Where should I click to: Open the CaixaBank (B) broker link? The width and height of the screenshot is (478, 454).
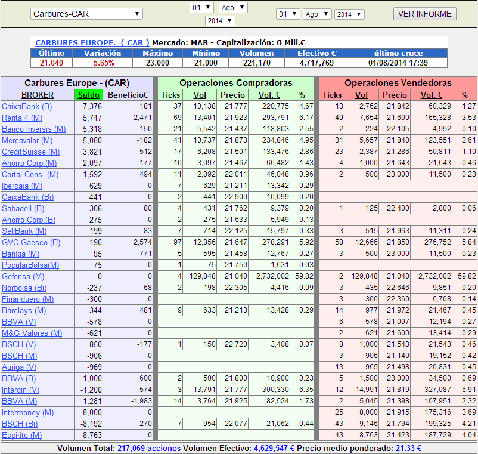point(27,106)
